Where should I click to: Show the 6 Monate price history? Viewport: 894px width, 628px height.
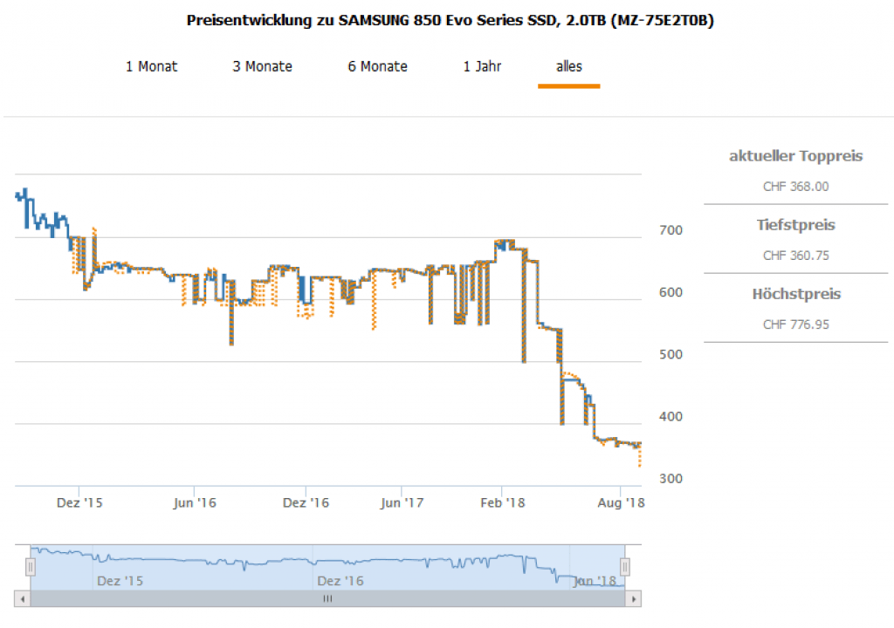tap(377, 66)
